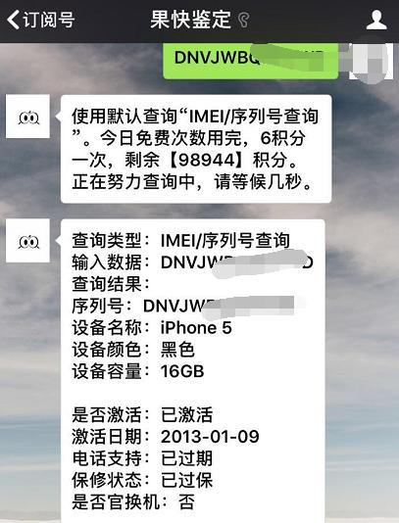Tap the 设备名称 iPhone 5 line
This screenshot has height=523, width=399.
(x=152, y=327)
